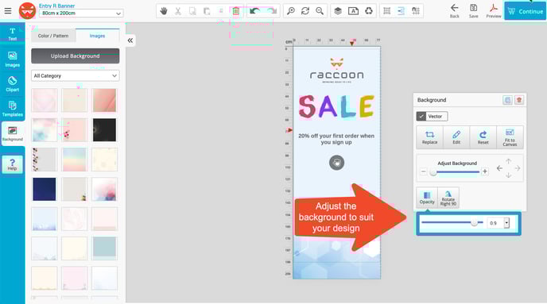The height and width of the screenshot is (304, 547).
Task: Open the All Category dropdown
Action: click(x=75, y=75)
